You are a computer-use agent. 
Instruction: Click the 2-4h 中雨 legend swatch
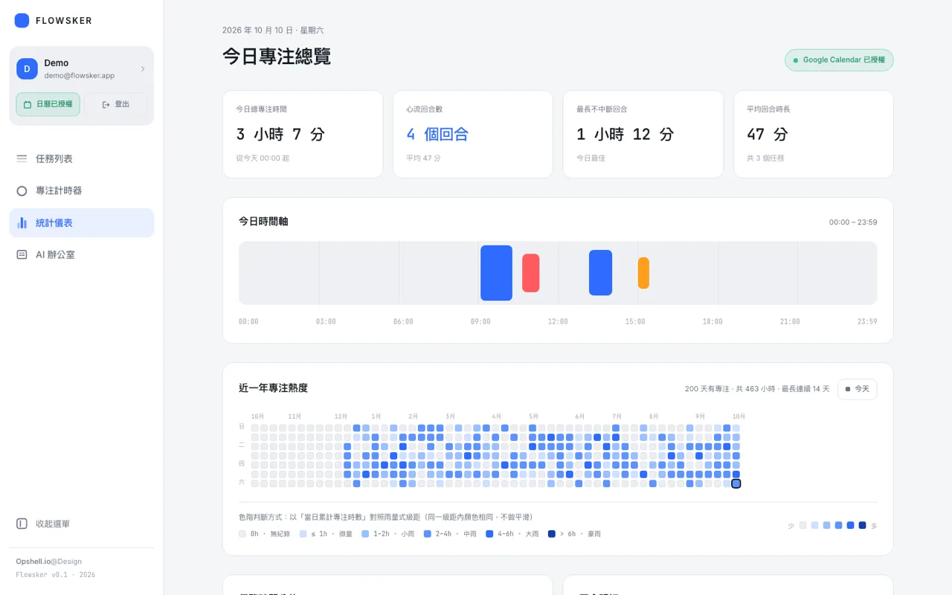428,534
